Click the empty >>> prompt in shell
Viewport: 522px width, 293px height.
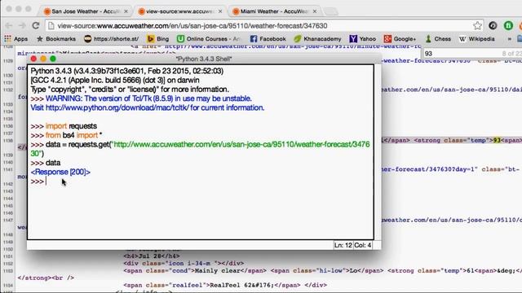coord(38,181)
